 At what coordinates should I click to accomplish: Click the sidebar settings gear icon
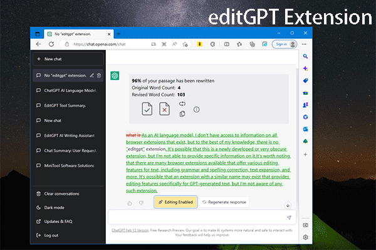(305, 237)
